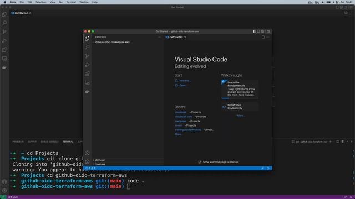Open feedback icon in the front window status bar
Image resolution: width=355 pixels, height=199 pixels.
click(262, 168)
